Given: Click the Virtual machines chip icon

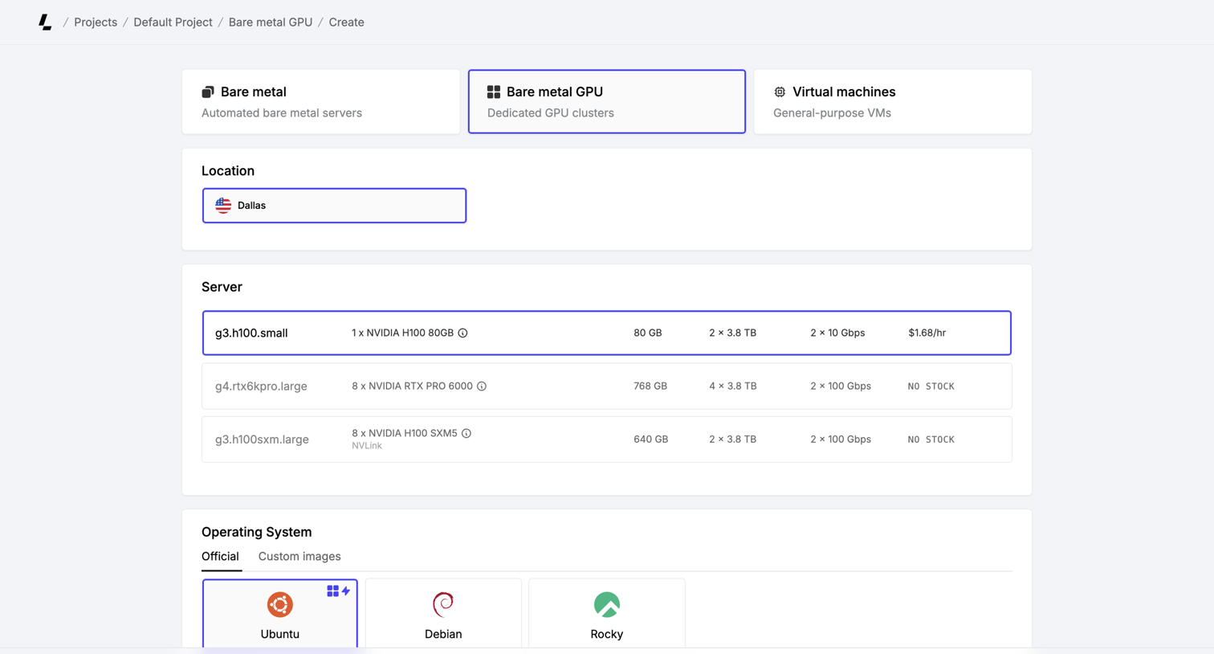Looking at the screenshot, I should tap(780, 92).
